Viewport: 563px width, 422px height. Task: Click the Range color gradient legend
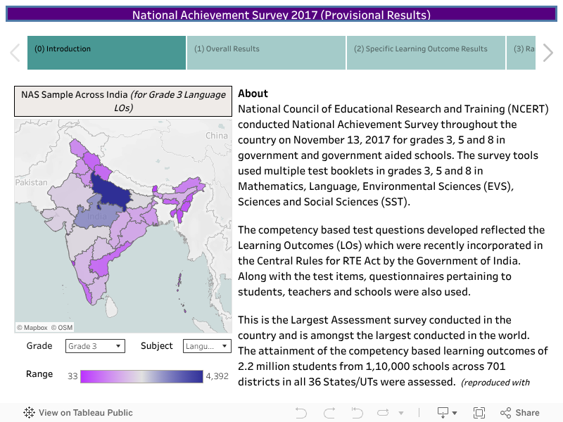tap(141, 376)
